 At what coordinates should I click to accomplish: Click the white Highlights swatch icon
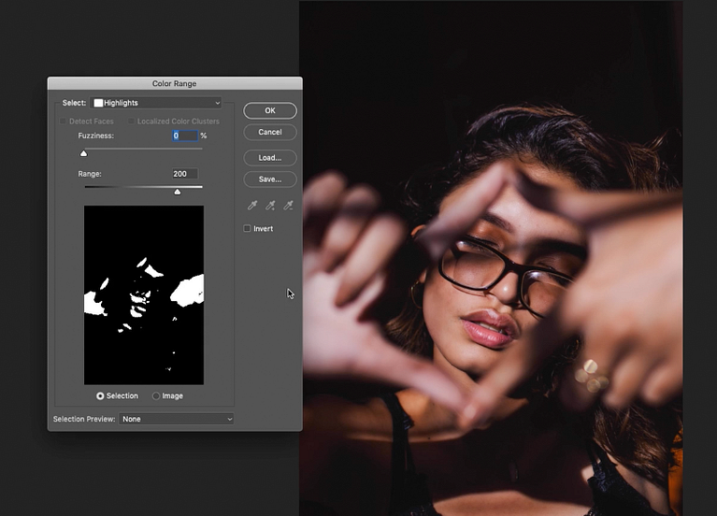pyautogui.click(x=98, y=103)
